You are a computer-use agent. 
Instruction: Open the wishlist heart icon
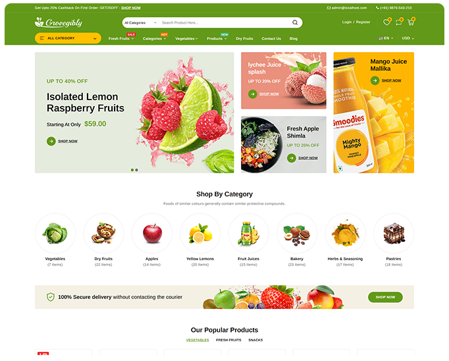pyautogui.click(x=386, y=22)
